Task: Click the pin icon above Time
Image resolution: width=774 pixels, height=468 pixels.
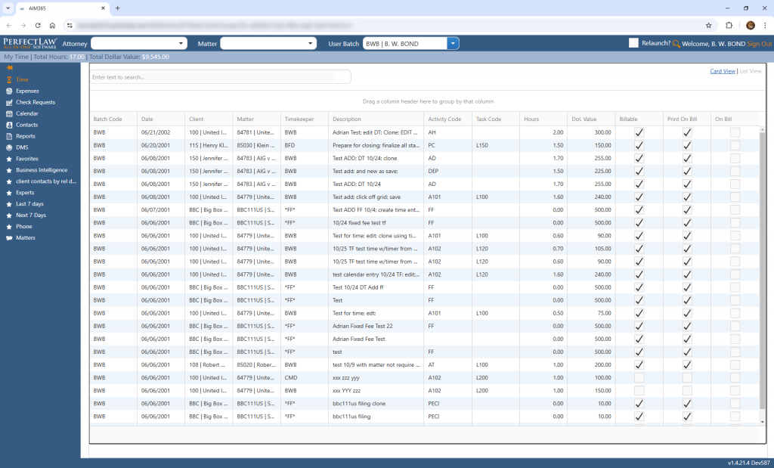Action: click(9, 68)
